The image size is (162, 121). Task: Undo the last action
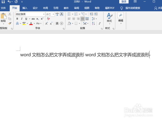click(9, 2)
